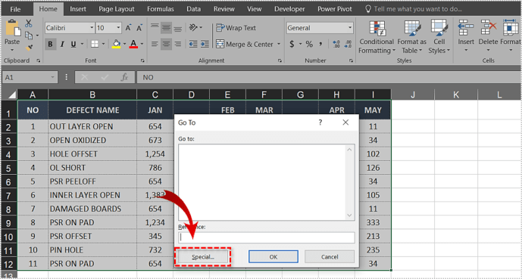This screenshot has height=279, width=522.
Task: Click the Delete cells icon
Action: click(x=489, y=27)
